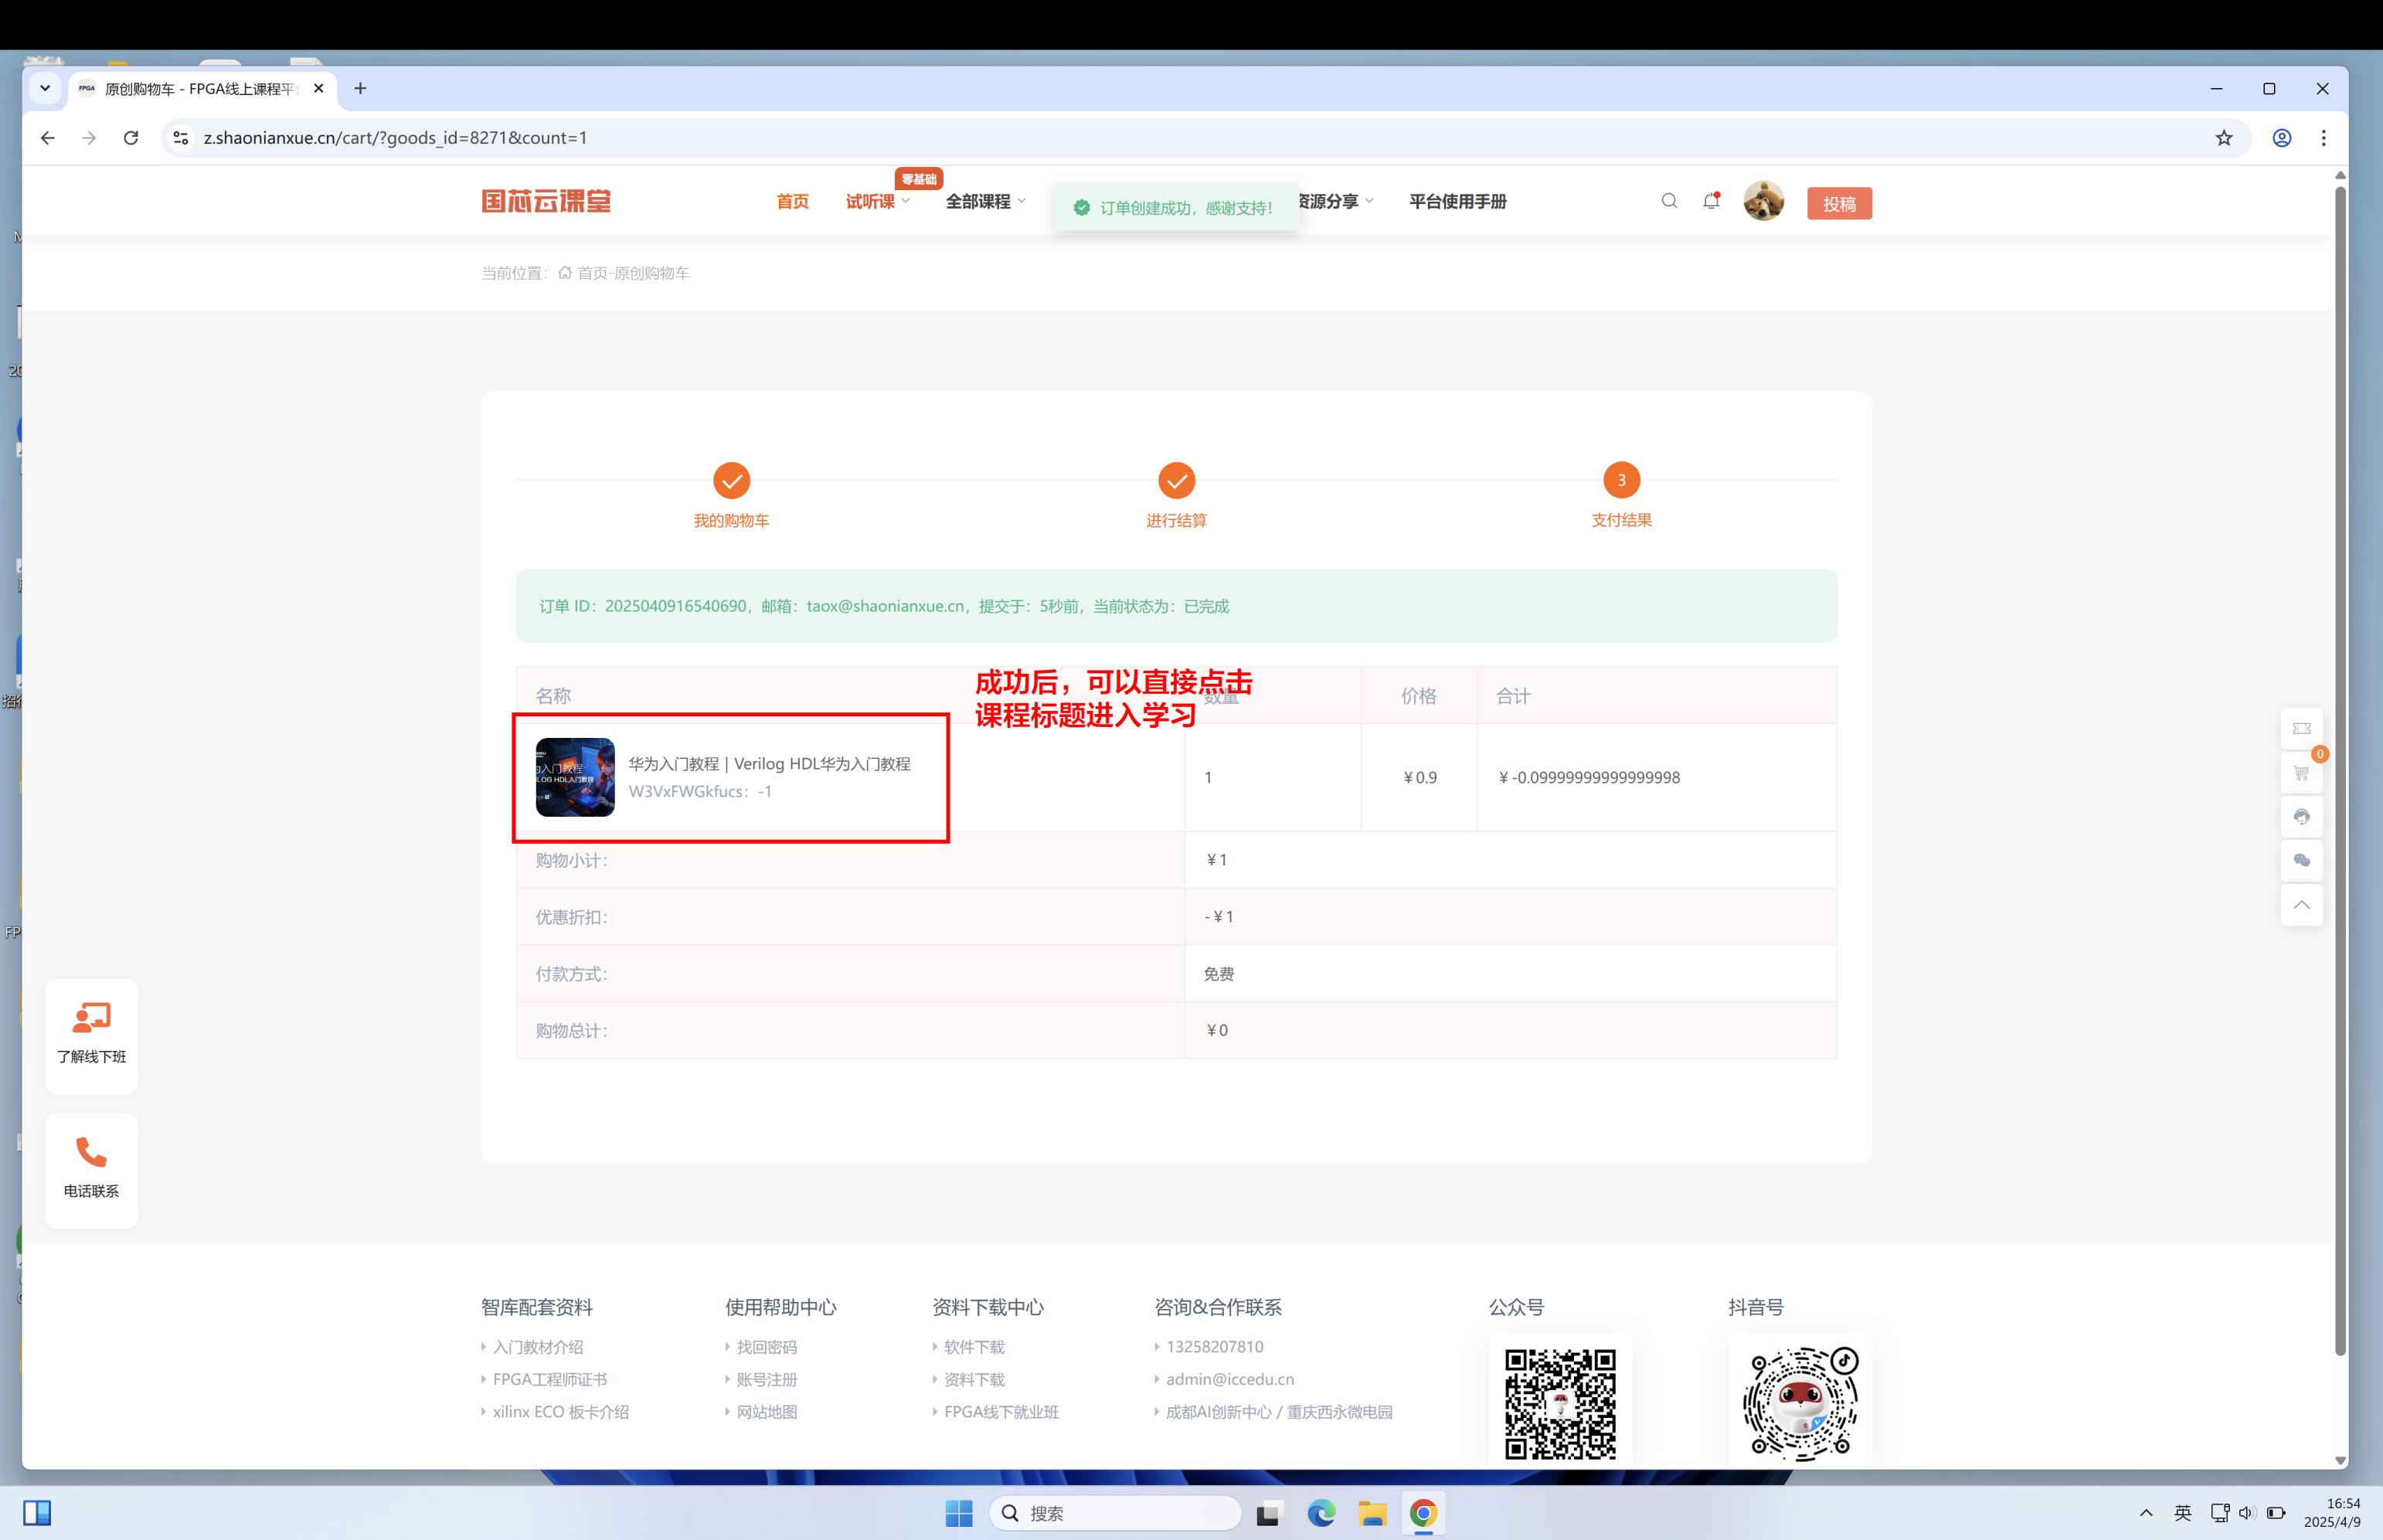Open the WeChat chat bubbles icon
This screenshot has height=1540, width=2383.
click(2302, 861)
